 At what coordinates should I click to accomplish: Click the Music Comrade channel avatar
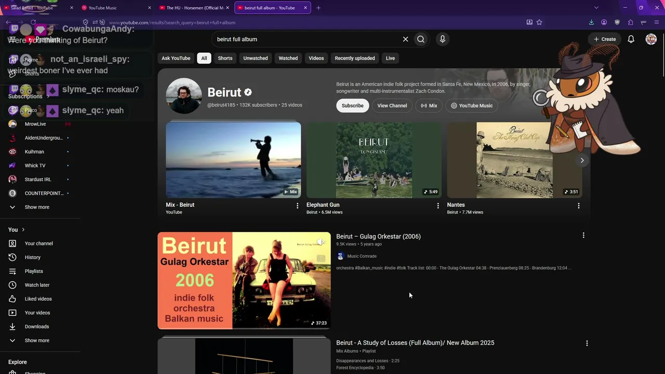pyautogui.click(x=340, y=256)
